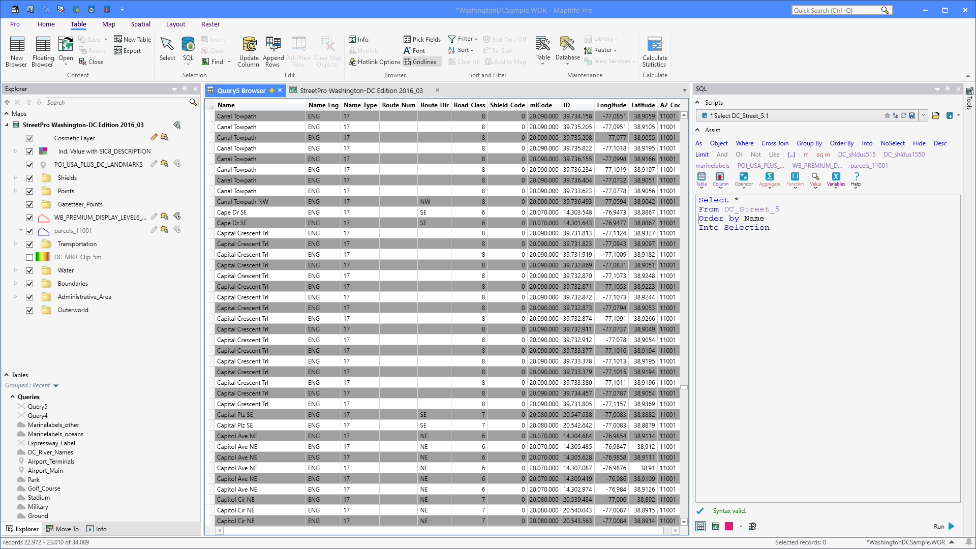Open the StreetPro Washington-DC Edition map tab

point(361,90)
